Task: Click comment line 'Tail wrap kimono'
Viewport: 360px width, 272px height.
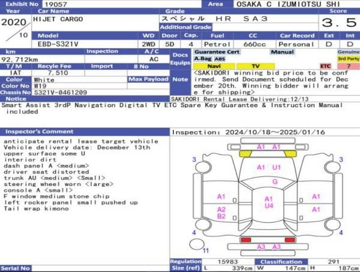Action: tap(36, 209)
